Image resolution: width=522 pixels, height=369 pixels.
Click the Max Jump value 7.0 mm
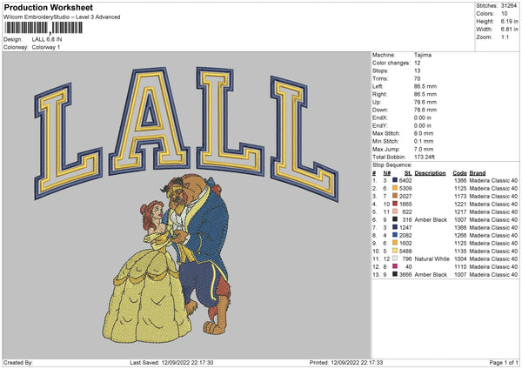424,149
